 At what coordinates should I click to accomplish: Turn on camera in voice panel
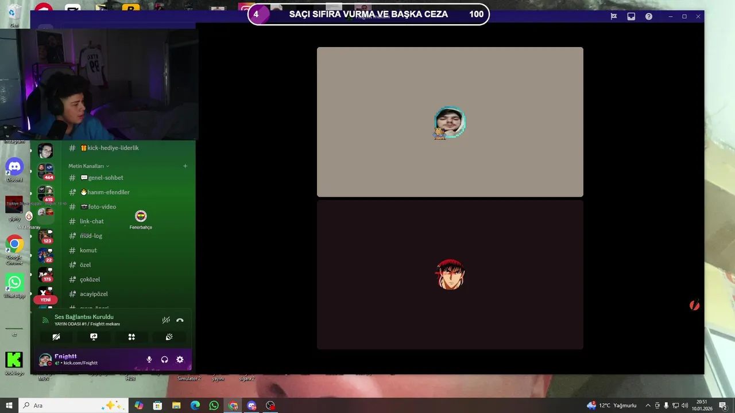tap(56, 337)
